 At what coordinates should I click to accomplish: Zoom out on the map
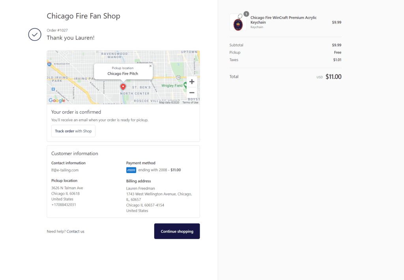click(x=192, y=92)
